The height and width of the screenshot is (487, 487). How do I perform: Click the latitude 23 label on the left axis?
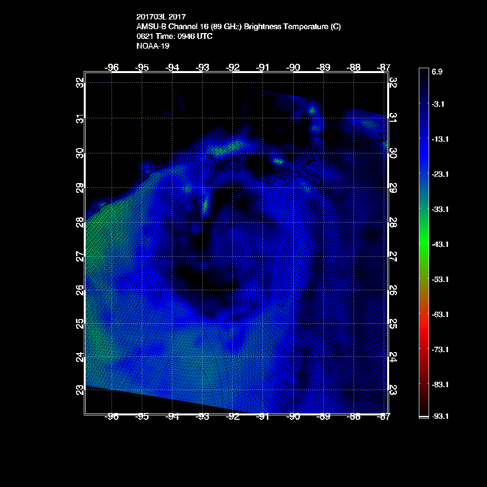(x=80, y=390)
